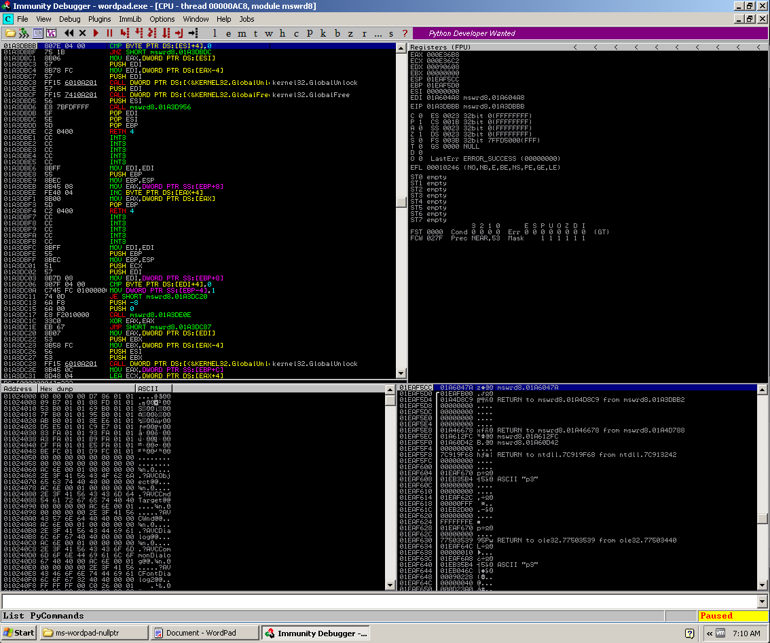The width and height of the screenshot is (770, 643).
Task: Open the Jobs menu
Action: 246,19
